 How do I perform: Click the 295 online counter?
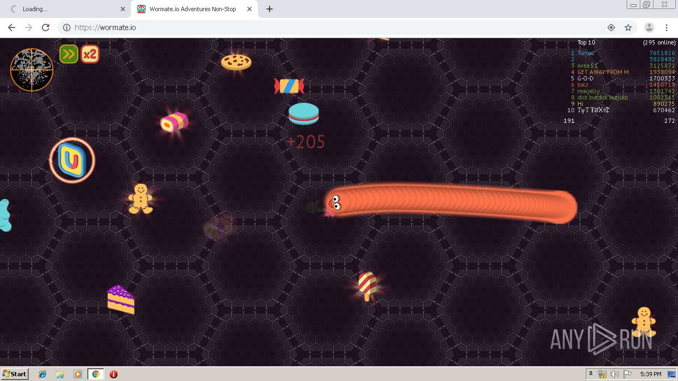click(659, 42)
